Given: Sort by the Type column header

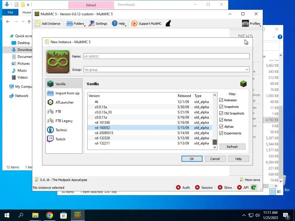Looking at the screenshot, I should point(203,96).
